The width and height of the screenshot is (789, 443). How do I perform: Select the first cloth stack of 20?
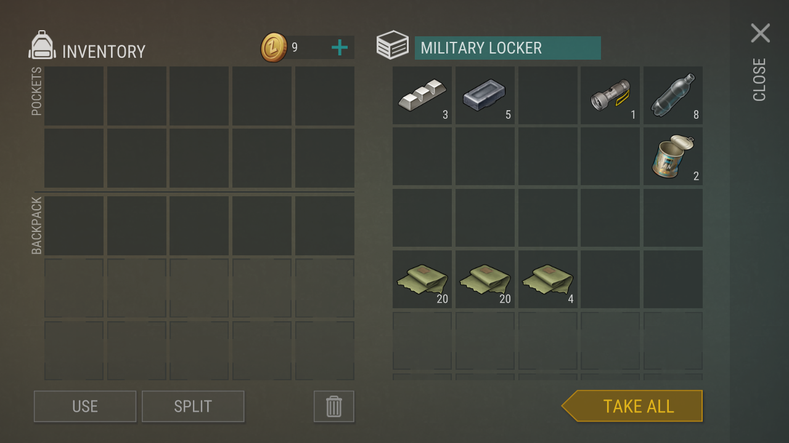pyautogui.click(x=422, y=279)
